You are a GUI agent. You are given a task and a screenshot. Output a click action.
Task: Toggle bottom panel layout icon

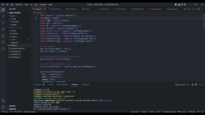[x=179, y=4]
